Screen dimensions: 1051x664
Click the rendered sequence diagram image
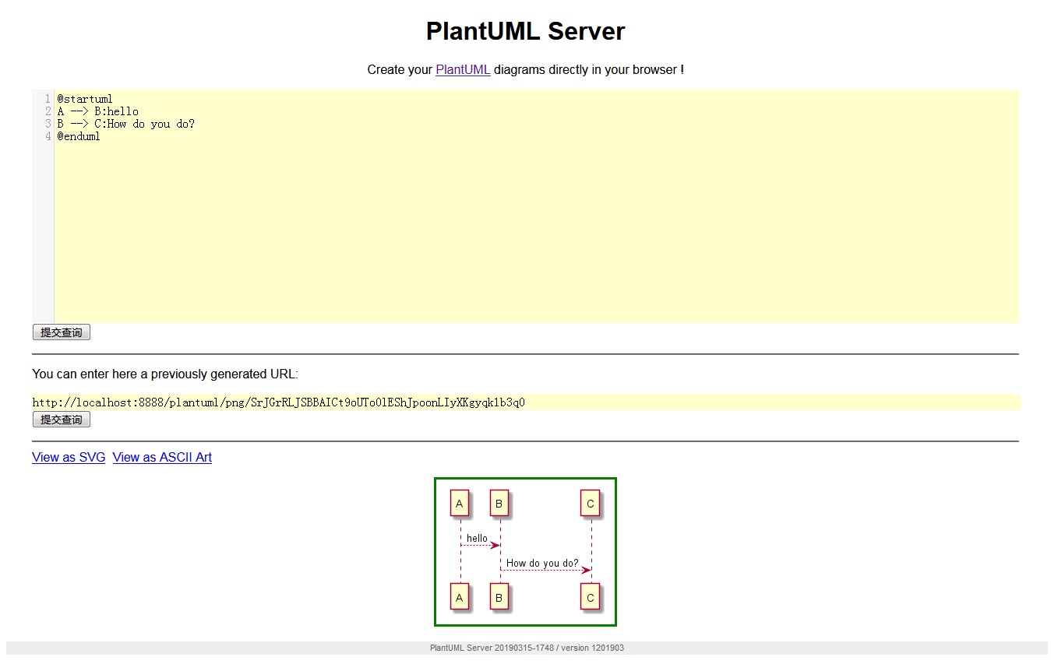coord(525,551)
